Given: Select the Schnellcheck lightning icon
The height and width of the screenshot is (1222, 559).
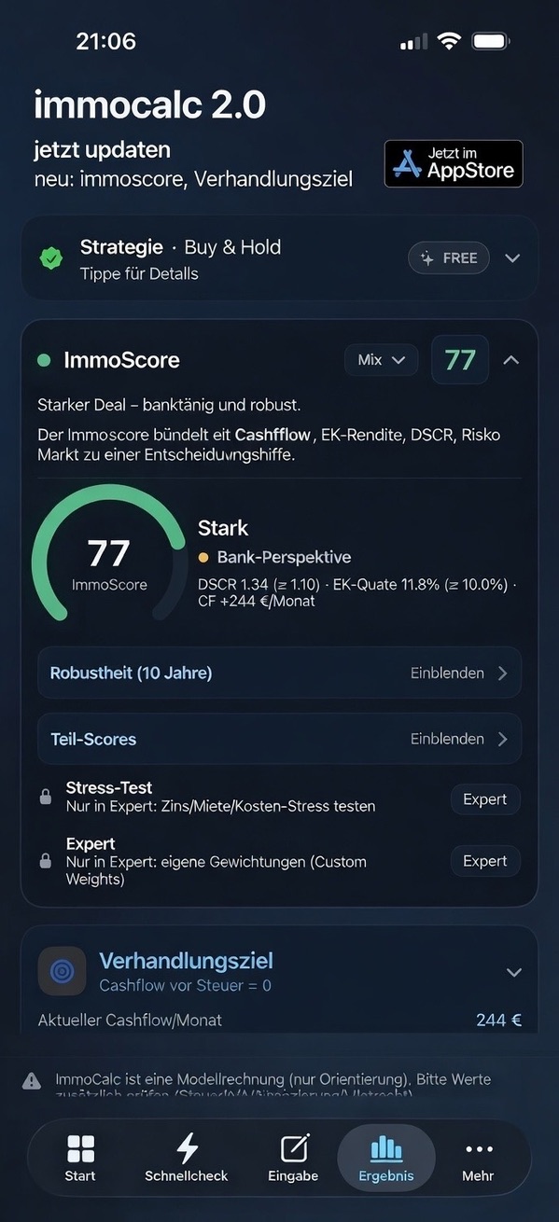Looking at the screenshot, I should pyautogui.click(x=186, y=1147).
